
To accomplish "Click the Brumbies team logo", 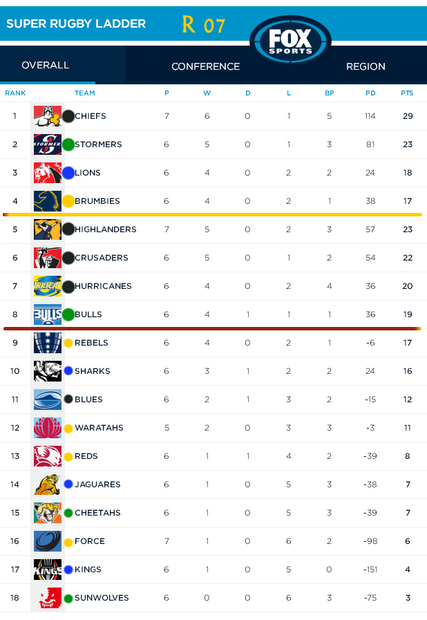I will click(x=47, y=201).
